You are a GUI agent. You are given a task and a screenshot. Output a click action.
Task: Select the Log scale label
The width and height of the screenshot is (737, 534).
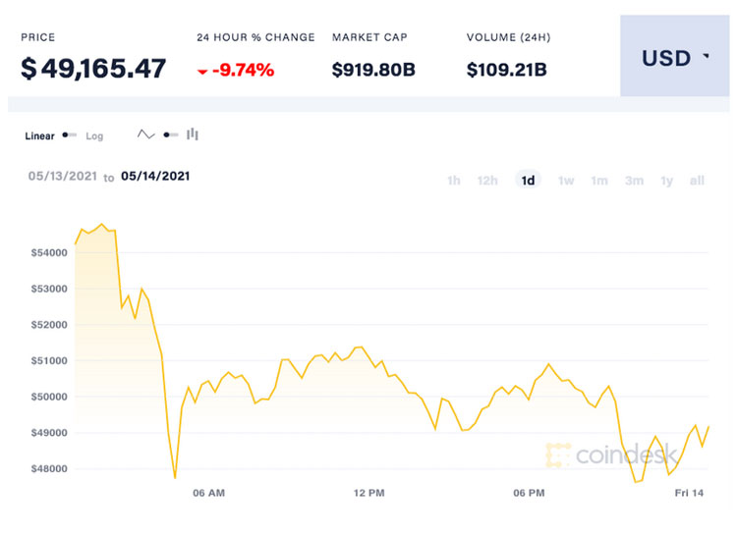pos(94,136)
